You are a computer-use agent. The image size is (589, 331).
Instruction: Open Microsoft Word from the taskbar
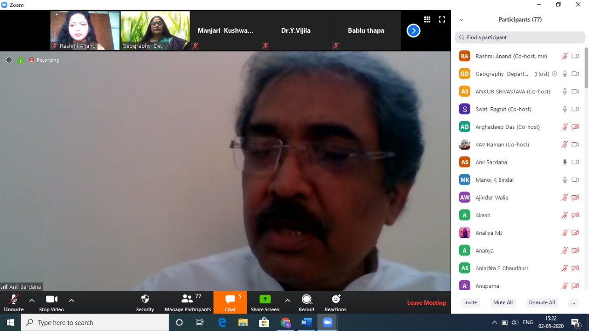(x=306, y=323)
